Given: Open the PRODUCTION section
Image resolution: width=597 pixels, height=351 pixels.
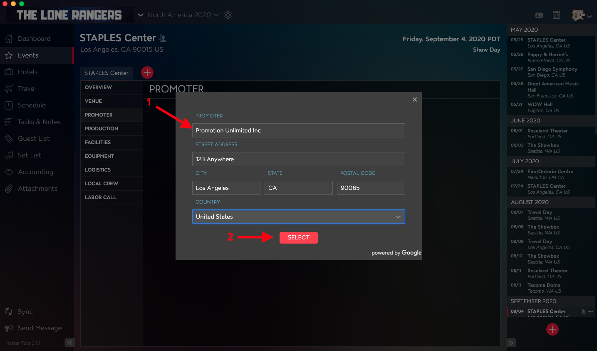Looking at the screenshot, I should click(x=111, y=129).
